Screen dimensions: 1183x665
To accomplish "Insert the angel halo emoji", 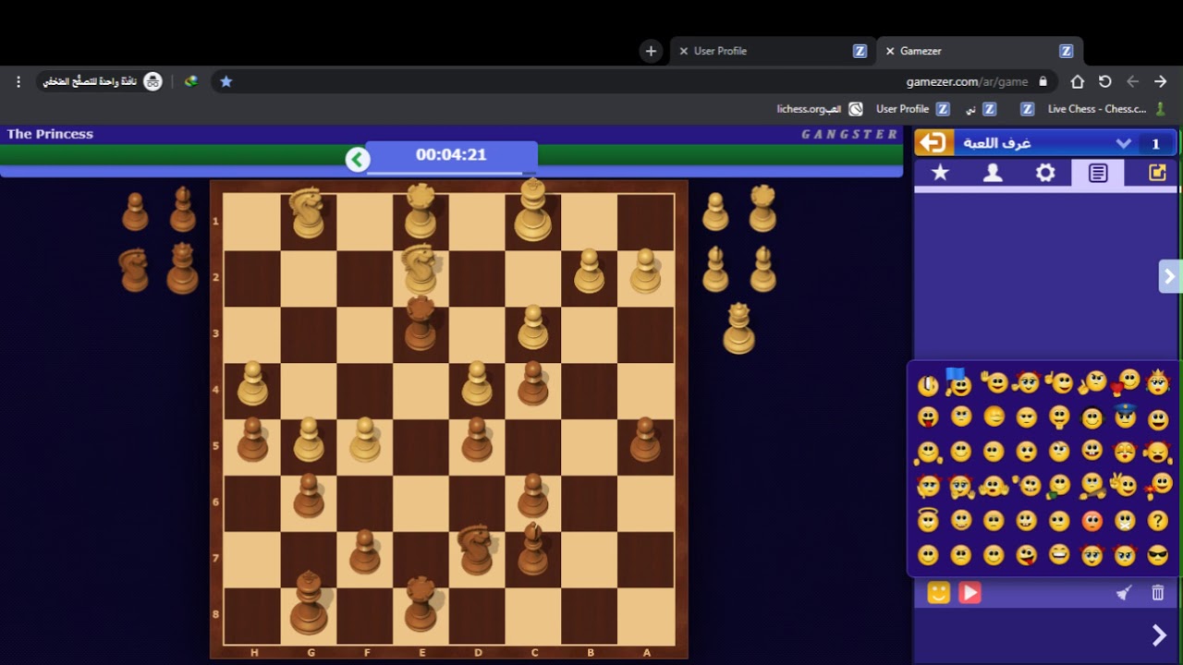I will click(x=928, y=521).
